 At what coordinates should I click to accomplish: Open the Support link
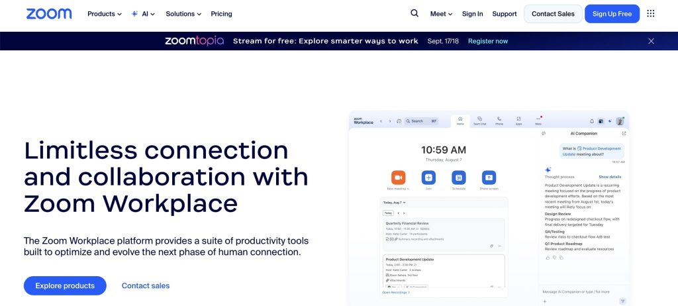tap(504, 14)
